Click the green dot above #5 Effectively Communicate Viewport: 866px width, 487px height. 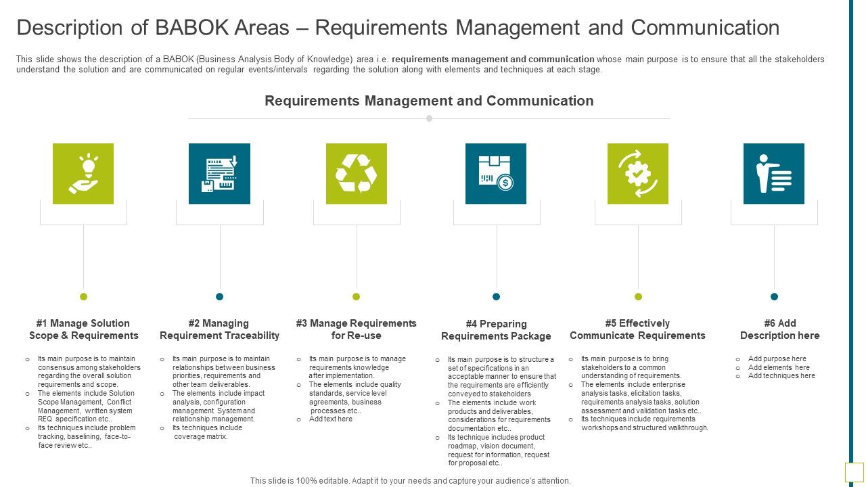point(638,296)
